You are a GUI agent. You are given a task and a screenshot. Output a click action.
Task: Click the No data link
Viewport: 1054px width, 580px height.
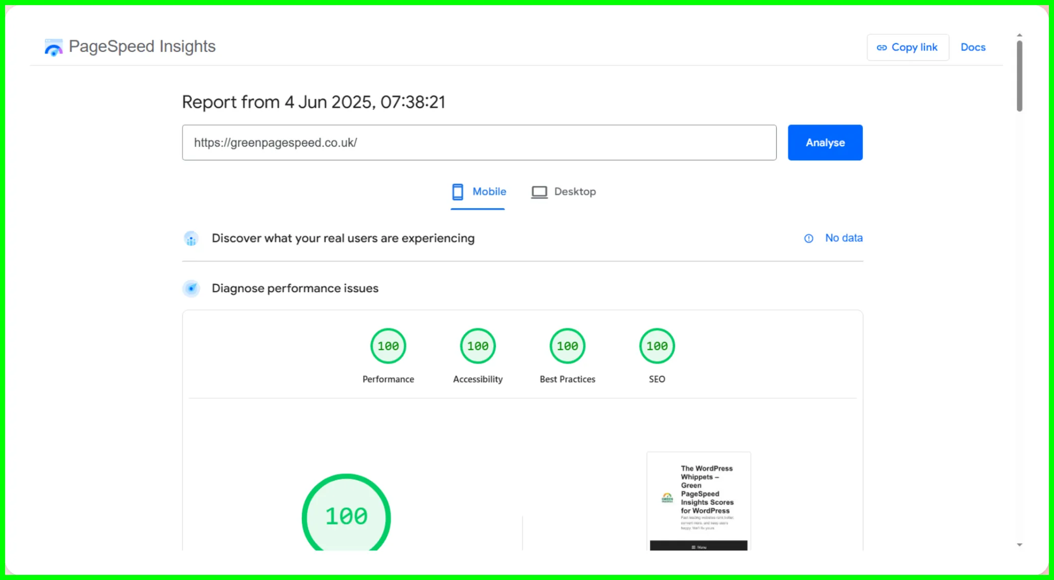[x=844, y=238]
